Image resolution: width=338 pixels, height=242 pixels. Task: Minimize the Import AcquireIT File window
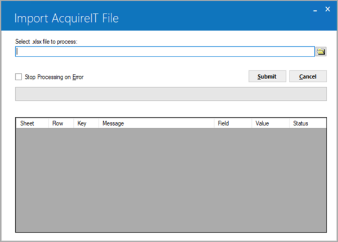pyautogui.click(x=315, y=10)
